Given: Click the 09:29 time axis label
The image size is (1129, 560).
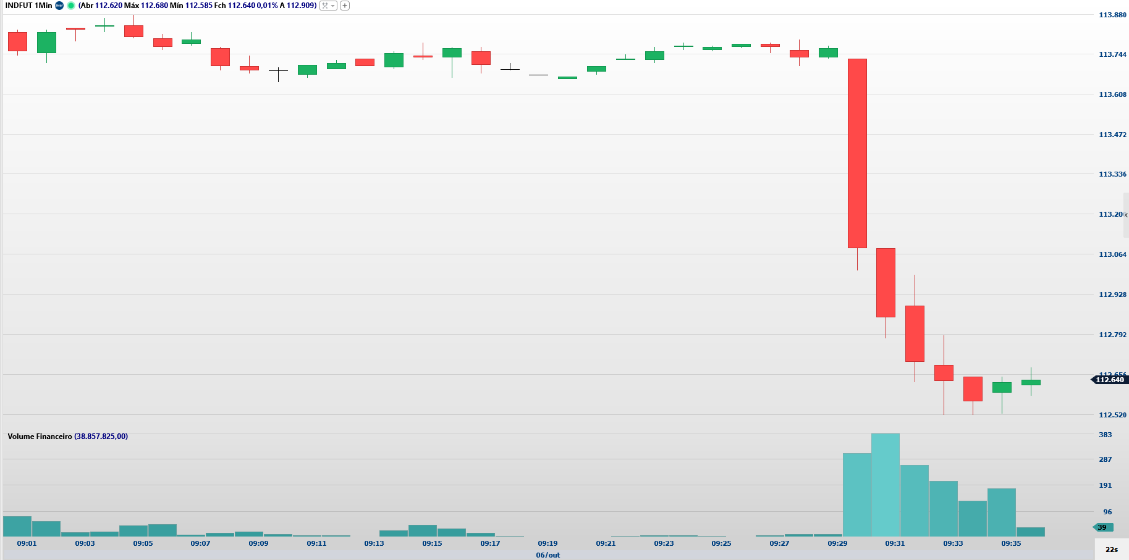Looking at the screenshot, I should 837,543.
